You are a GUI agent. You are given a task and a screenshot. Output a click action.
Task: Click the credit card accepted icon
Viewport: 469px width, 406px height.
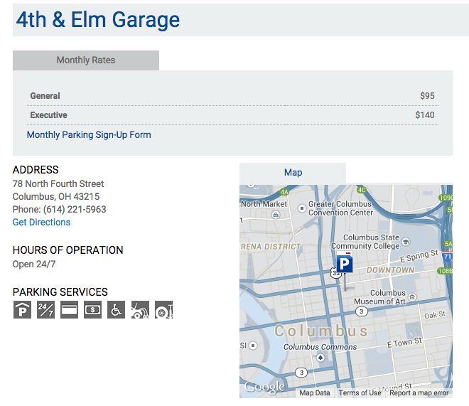coord(69,310)
